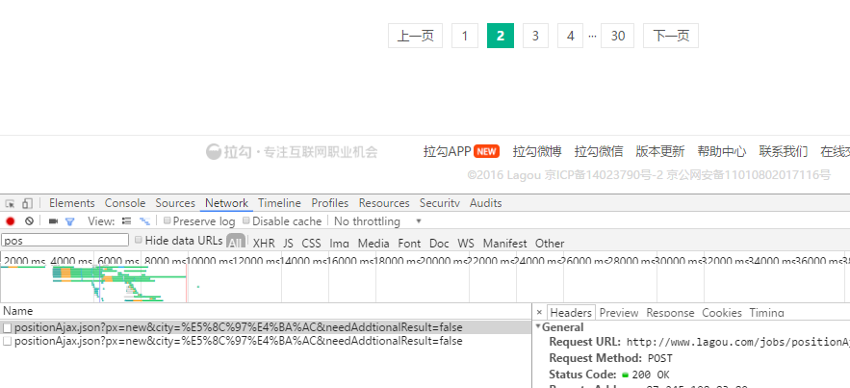Filter requests by XHR
This screenshot has height=388, width=850.
tap(264, 244)
